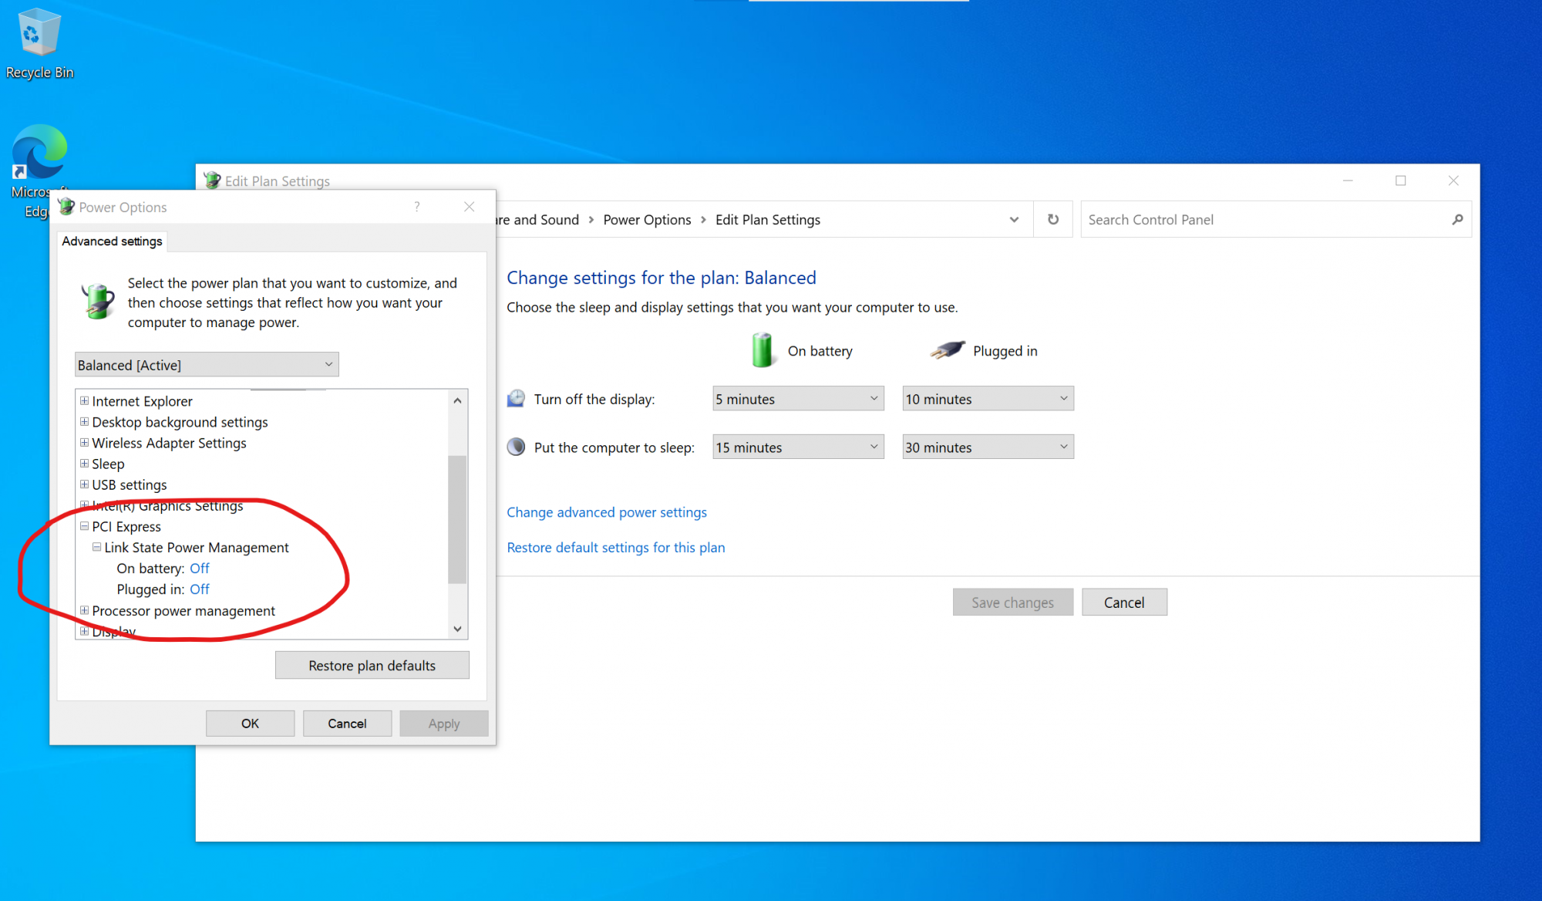This screenshot has height=901, width=1542.
Task: Expand Processor power management node
Action: click(x=84, y=610)
